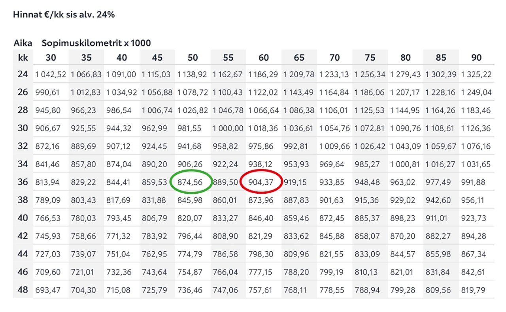The width and height of the screenshot is (506, 312).
Task: Click the 24 month row label
Action: point(23,74)
